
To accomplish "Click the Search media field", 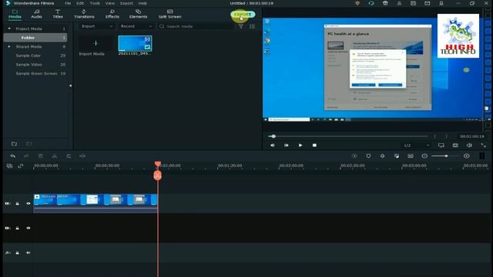I will coord(196,26).
